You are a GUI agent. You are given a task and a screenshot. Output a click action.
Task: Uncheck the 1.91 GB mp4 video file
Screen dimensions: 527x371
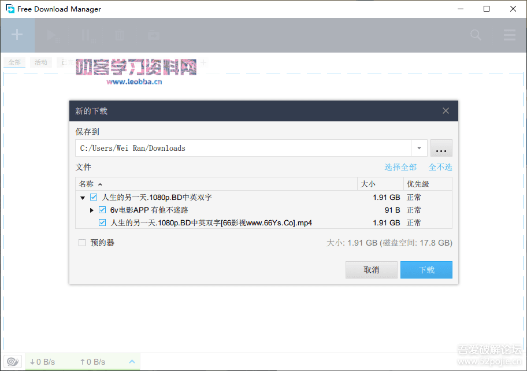(x=102, y=222)
